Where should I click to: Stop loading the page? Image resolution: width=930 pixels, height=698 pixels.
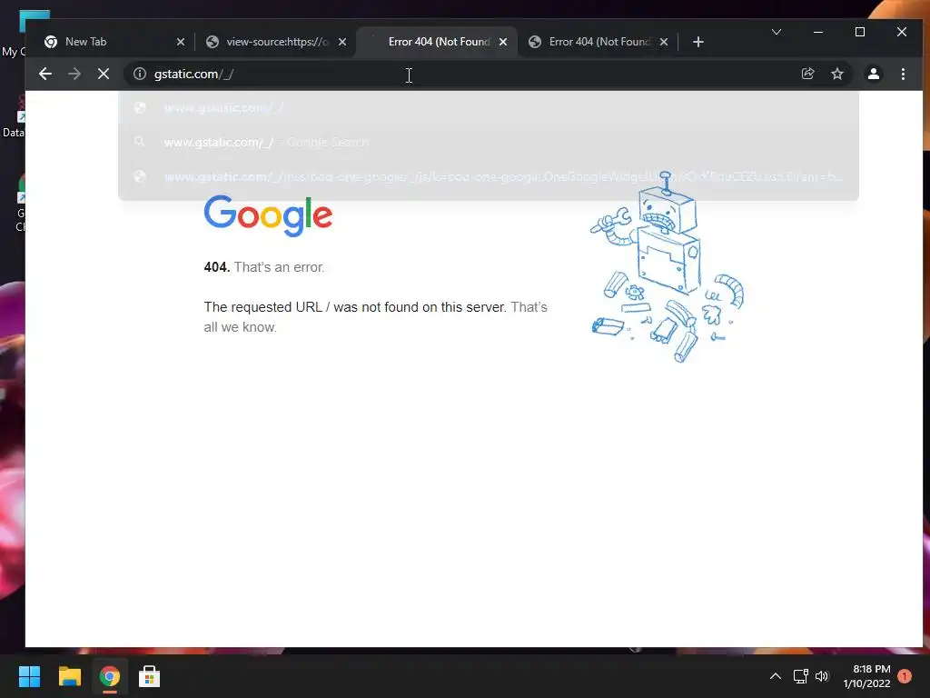click(x=104, y=74)
